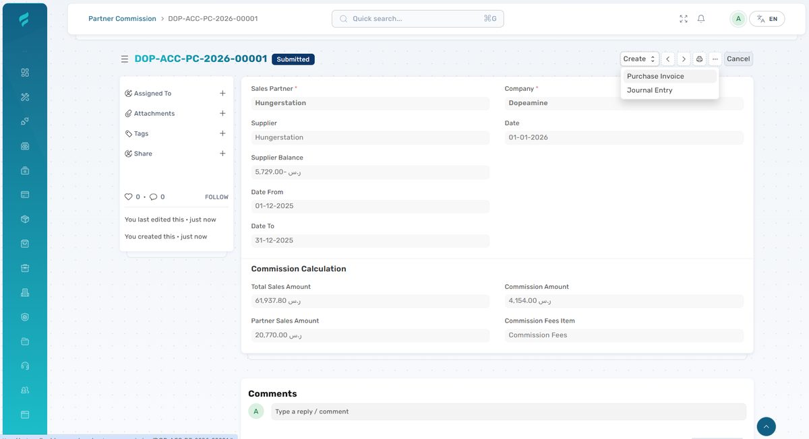Click FOLLOW to follow this document
Image resolution: width=809 pixels, height=439 pixels.
(216, 197)
